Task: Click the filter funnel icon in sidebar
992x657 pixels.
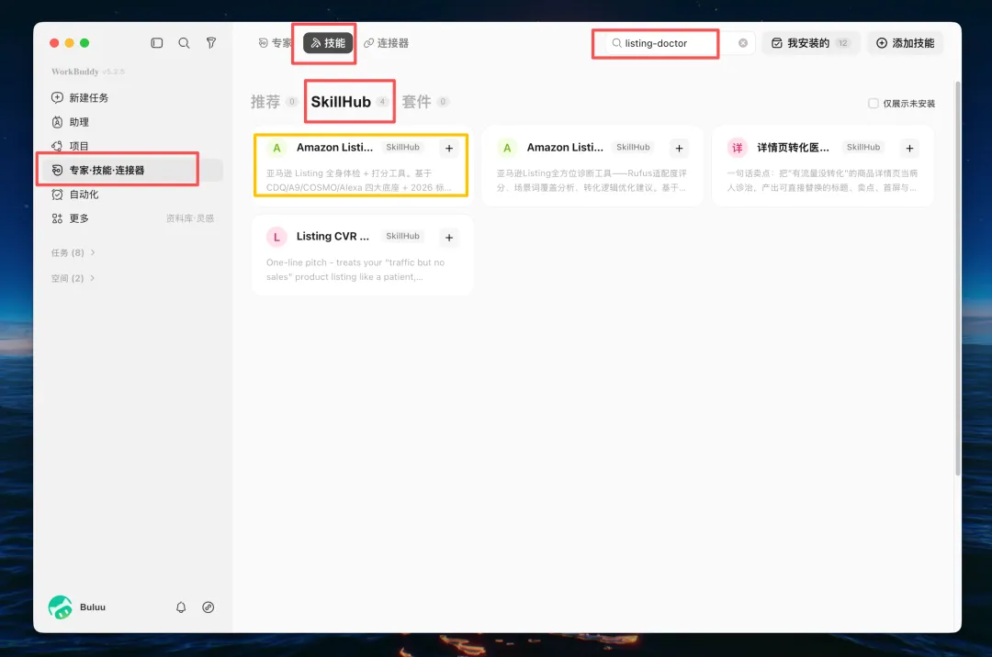Action: pos(211,43)
